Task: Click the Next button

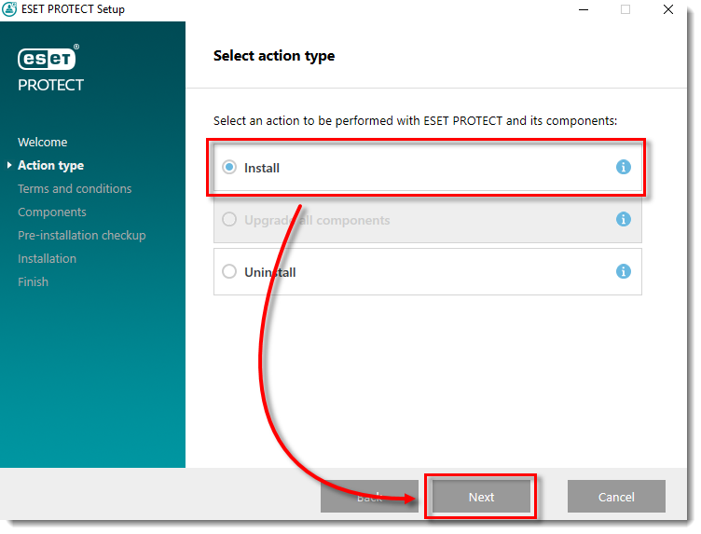Action: [481, 497]
